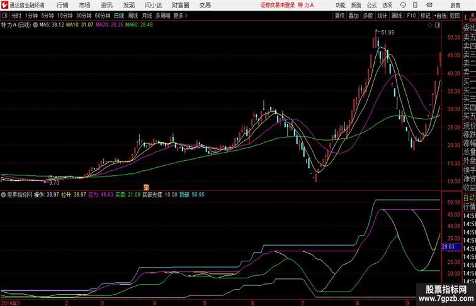Open MA indicator settings circle next to 特力A

pos(35,25)
